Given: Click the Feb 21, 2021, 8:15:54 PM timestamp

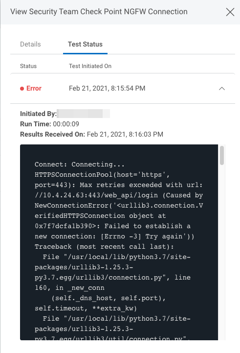Looking at the screenshot, I should (107, 88).
